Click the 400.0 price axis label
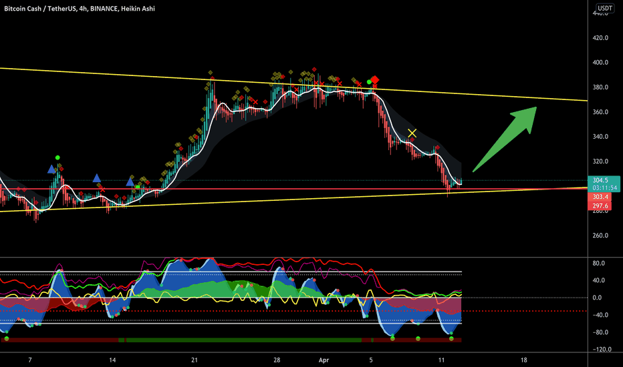The image size is (623, 367). pyautogui.click(x=600, y=62)
